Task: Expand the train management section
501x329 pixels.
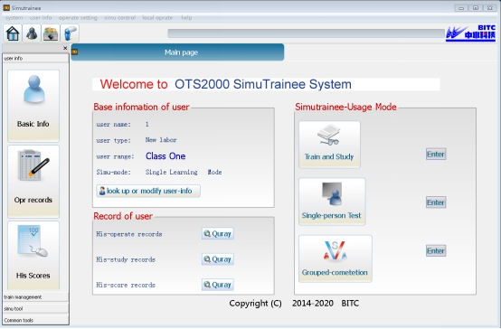Action: tap(35, 297)
